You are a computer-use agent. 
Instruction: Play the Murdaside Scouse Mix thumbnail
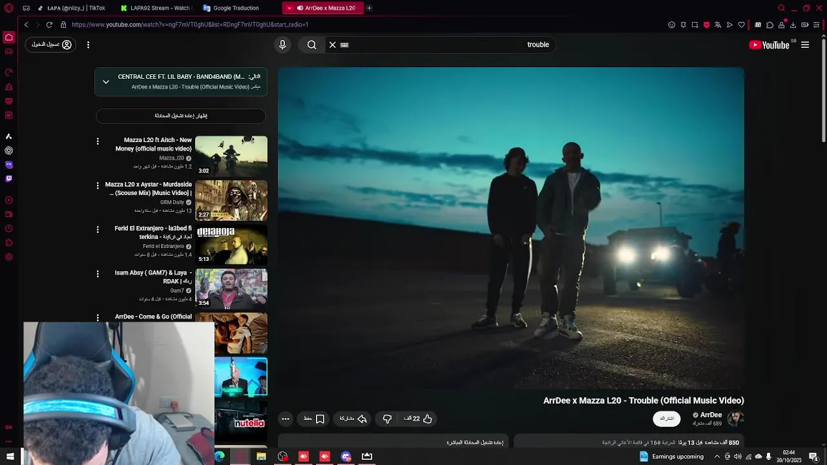click(231, 200)
